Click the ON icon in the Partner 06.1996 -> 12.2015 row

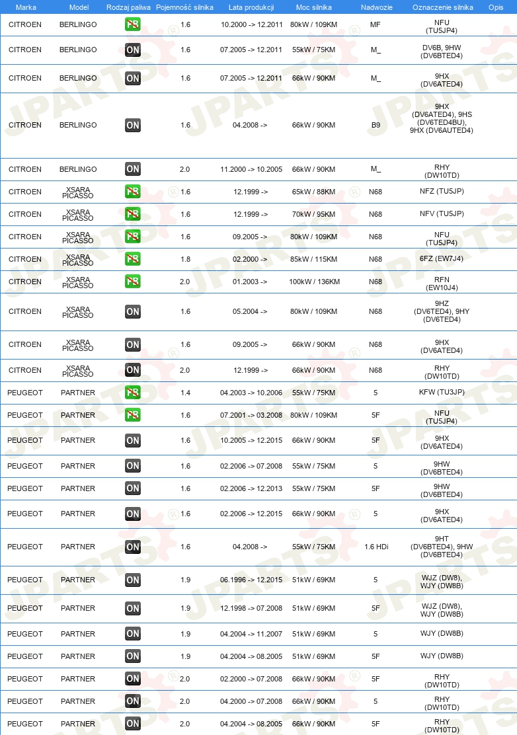[133, 580]
